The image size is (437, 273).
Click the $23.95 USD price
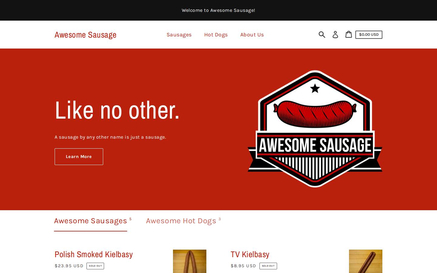pyautogui.click(x=69, y=266)
